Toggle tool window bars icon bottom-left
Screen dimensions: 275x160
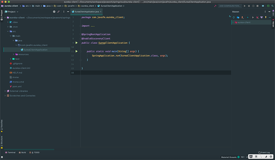2,157
